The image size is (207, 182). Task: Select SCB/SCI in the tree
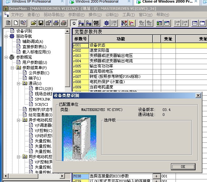coord(41,104)
